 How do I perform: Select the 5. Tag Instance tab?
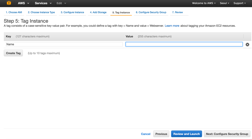tap(121, 13)
